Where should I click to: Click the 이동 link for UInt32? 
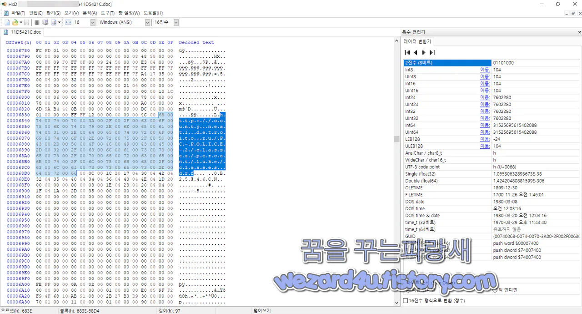(x=485, y=118)
